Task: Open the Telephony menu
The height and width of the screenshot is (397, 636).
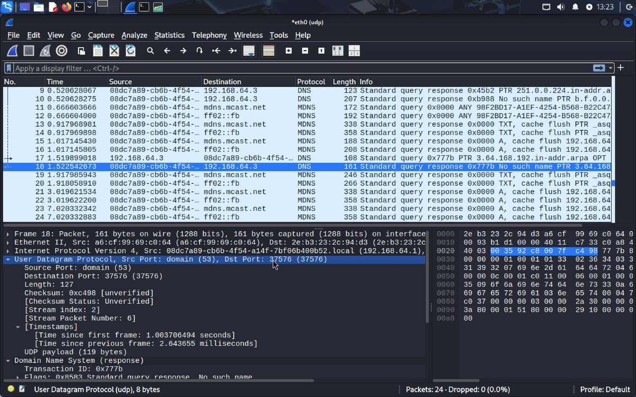Action: coord(209,35)
